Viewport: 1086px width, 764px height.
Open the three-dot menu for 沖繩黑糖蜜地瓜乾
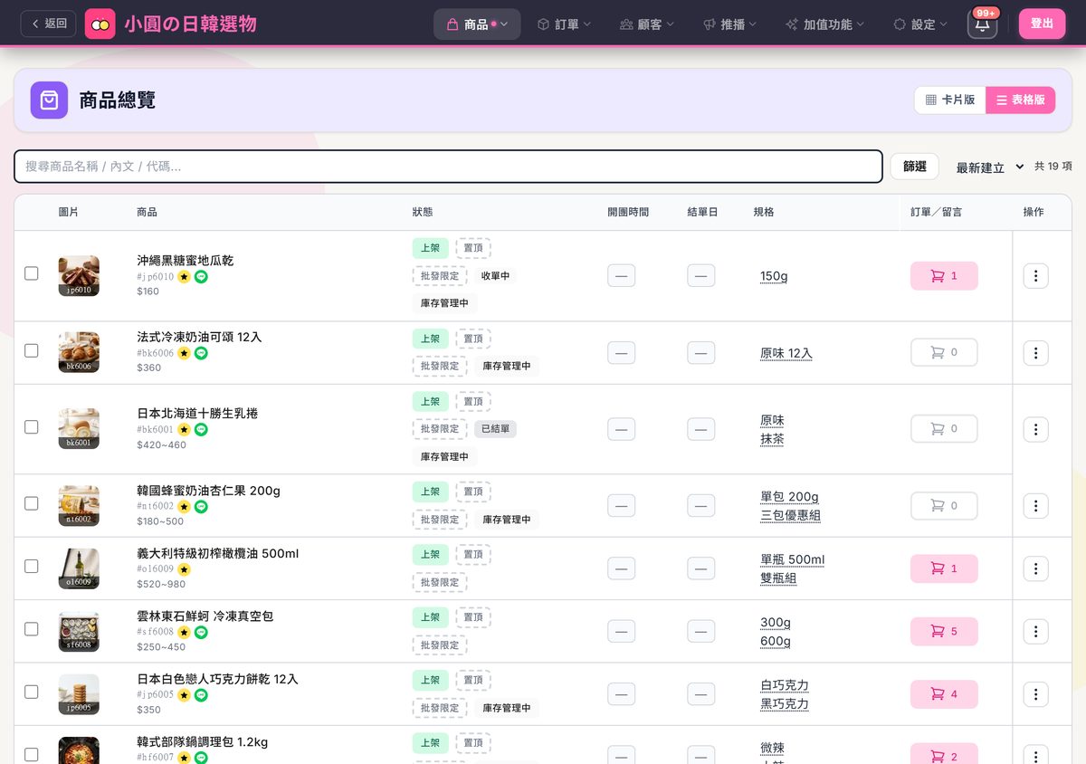(x=1035, y=276)
